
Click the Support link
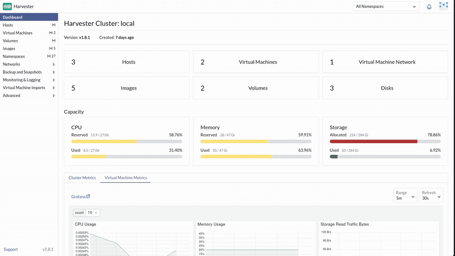click(x=11, y=249)
